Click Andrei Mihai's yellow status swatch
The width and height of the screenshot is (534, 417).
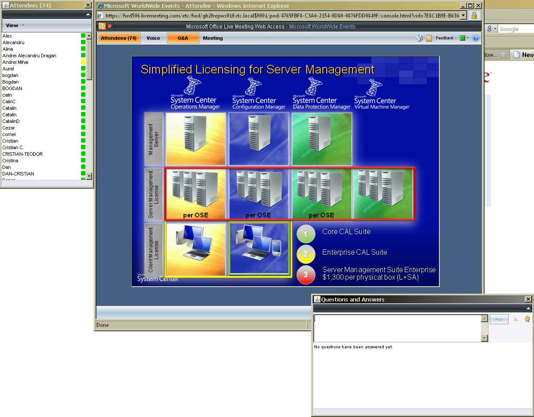pos(83,62)
